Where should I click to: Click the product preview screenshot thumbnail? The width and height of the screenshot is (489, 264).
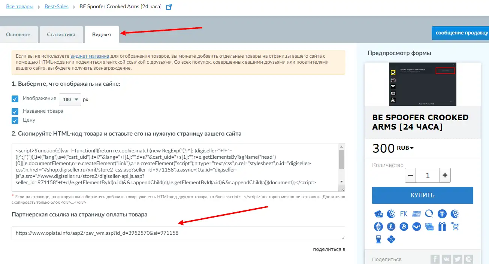point(423,84)
